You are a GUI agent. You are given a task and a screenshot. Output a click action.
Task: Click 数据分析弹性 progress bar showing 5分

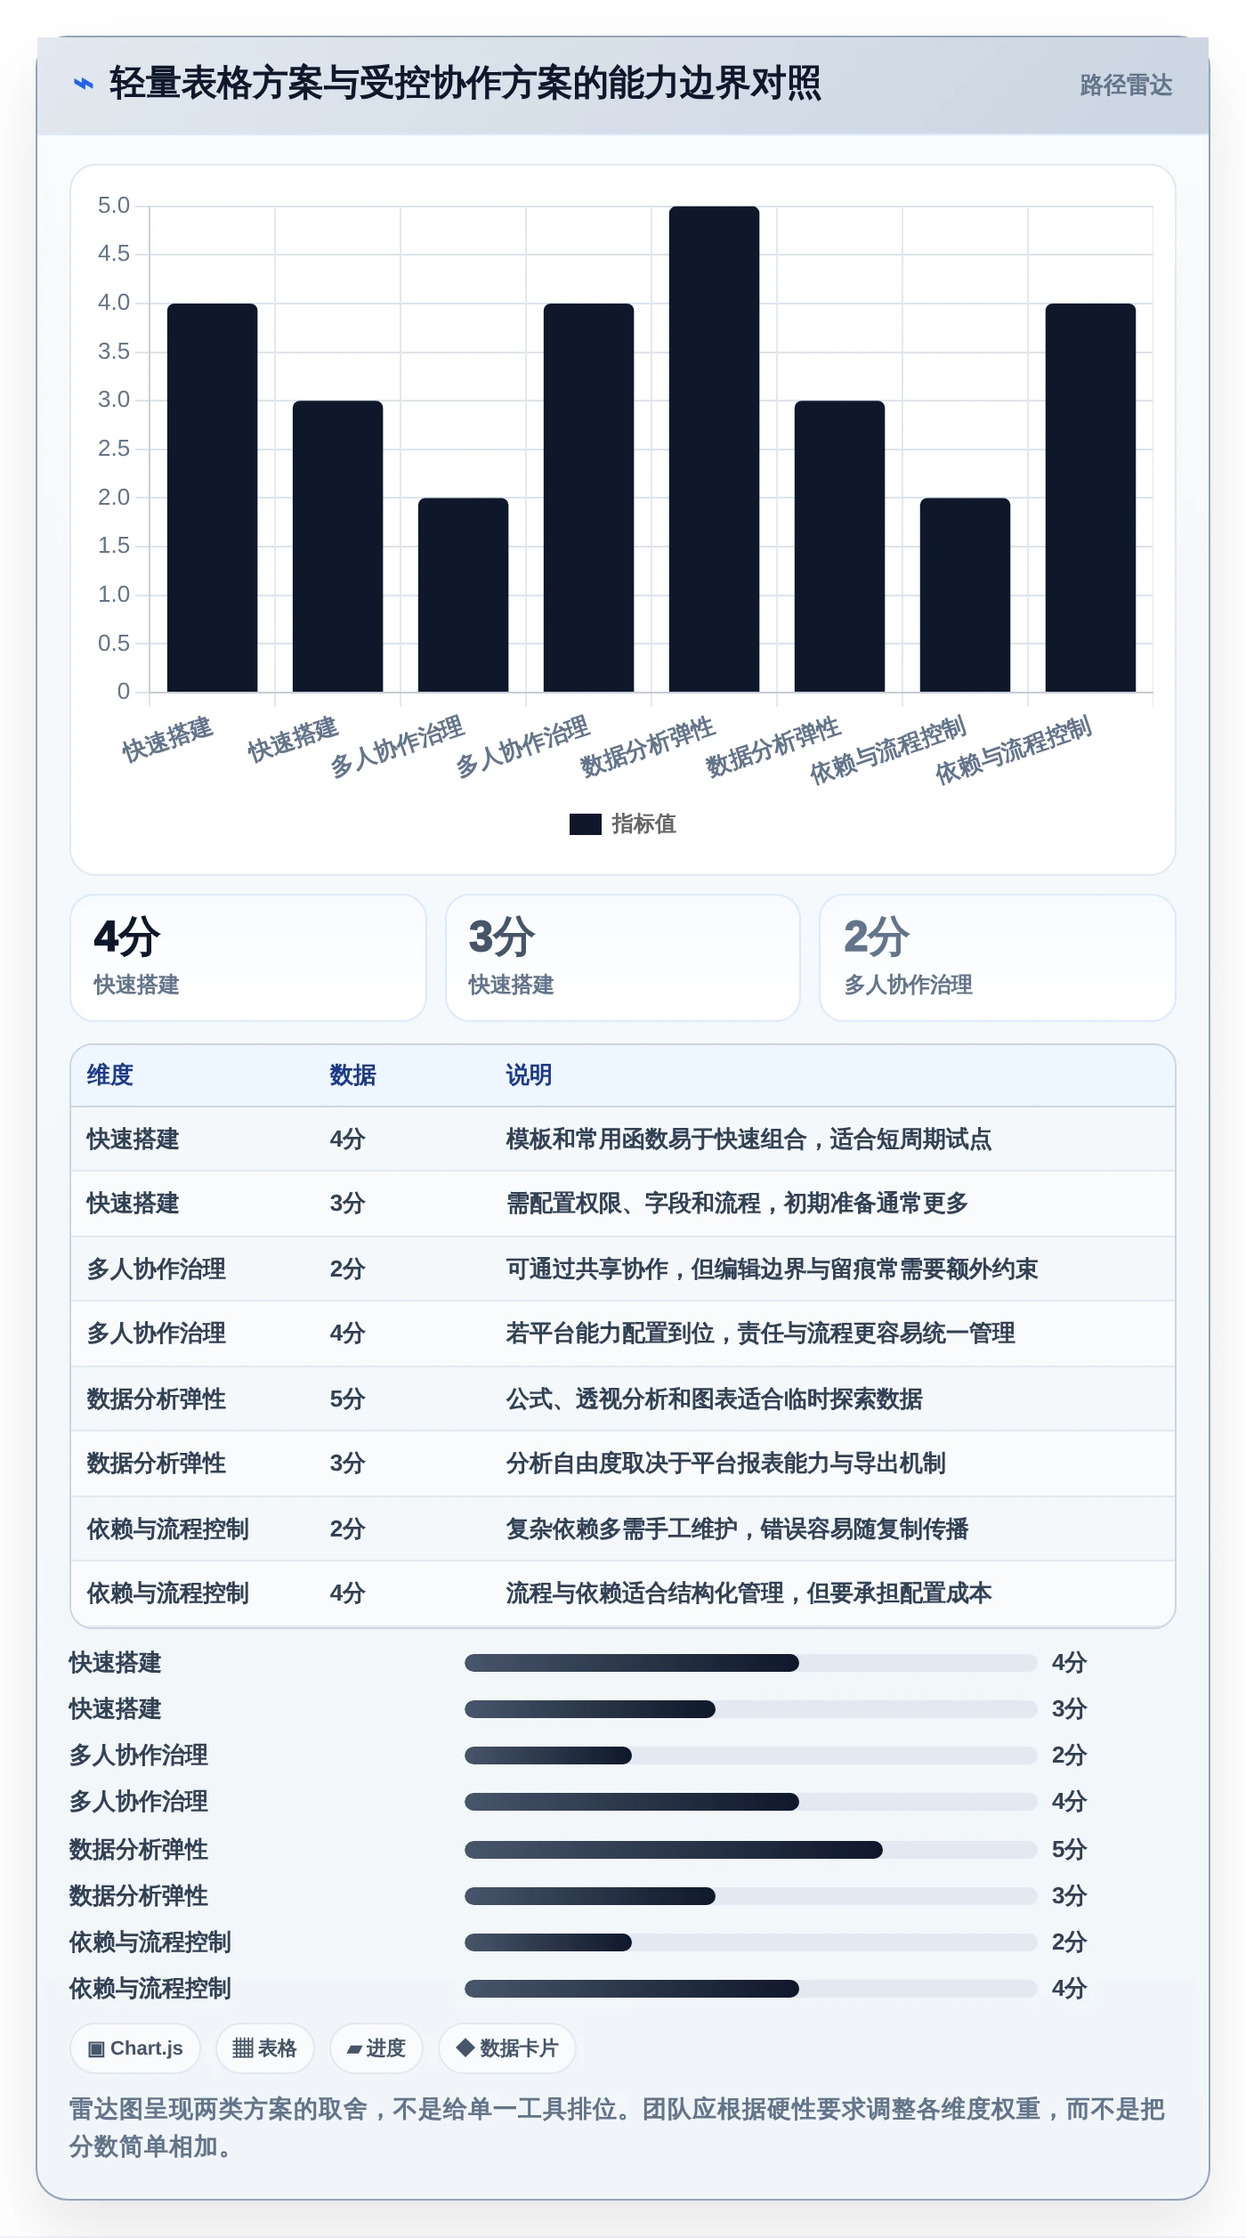click(x=751, y=1850)
